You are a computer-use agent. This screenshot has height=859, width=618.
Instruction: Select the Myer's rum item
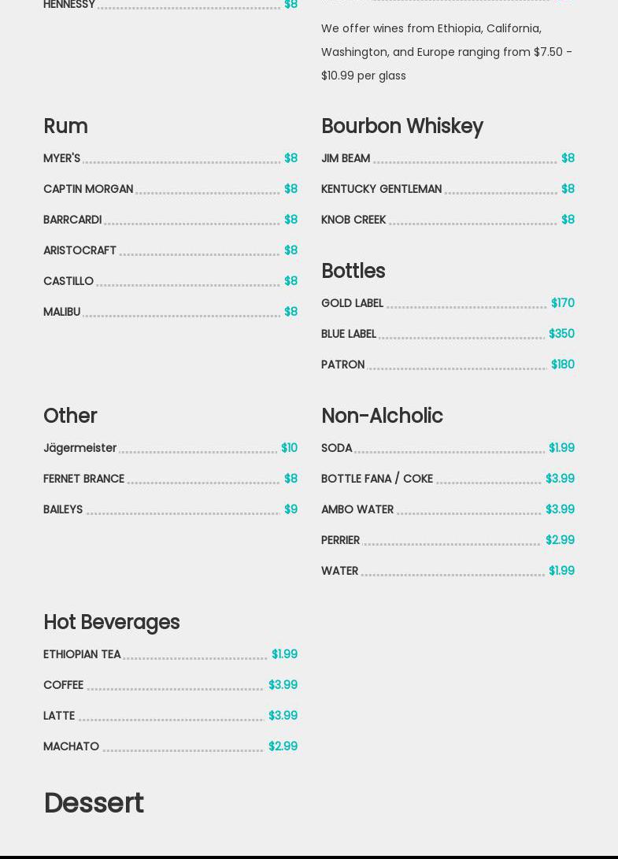(x=62, y=158)
